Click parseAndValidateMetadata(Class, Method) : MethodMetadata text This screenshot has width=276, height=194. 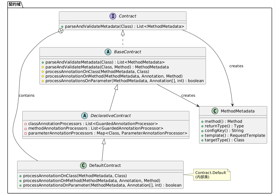pyautogui.click(x=107, y=67)
